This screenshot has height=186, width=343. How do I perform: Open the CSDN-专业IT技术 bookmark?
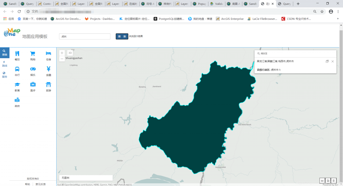tap(296, 19)
